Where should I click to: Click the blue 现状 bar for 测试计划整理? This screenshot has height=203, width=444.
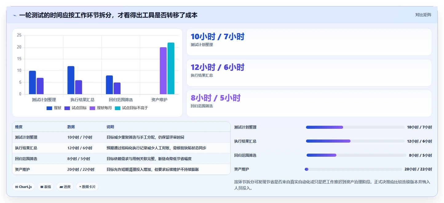[32, 82]
